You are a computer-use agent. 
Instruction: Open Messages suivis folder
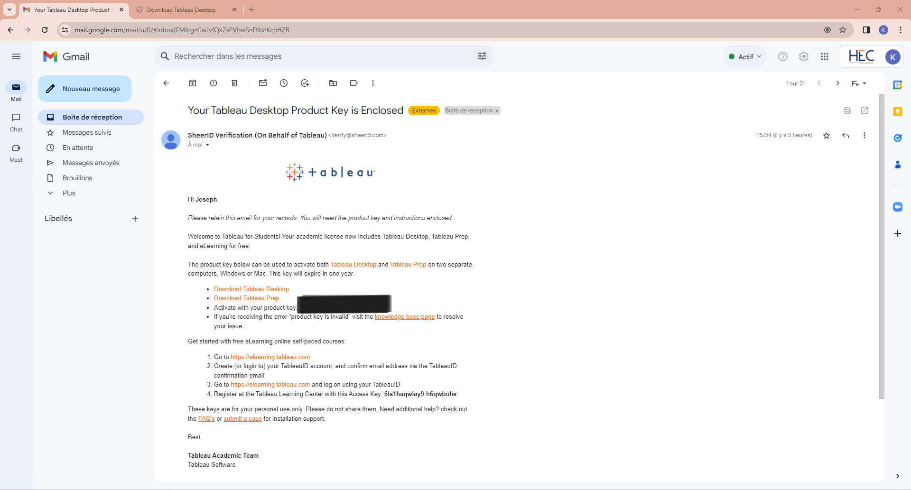coord(91,132)
